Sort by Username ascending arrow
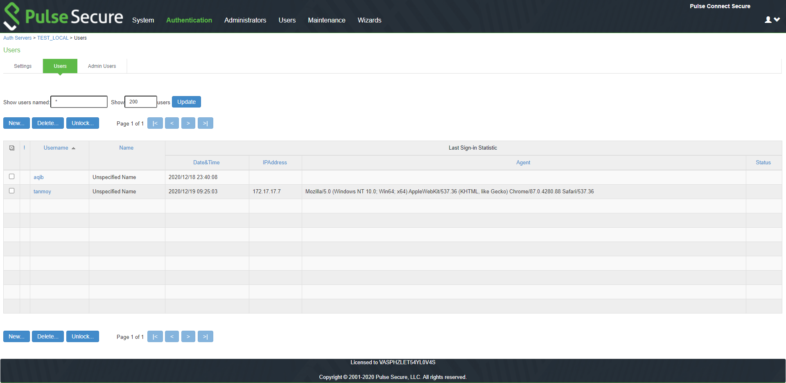Screen dimensions: 786x383 click(74, 148)
